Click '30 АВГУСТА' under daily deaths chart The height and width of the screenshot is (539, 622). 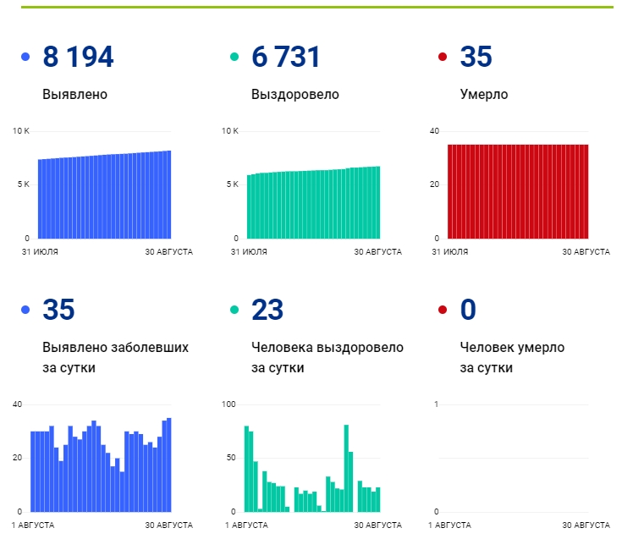(586, 525)
